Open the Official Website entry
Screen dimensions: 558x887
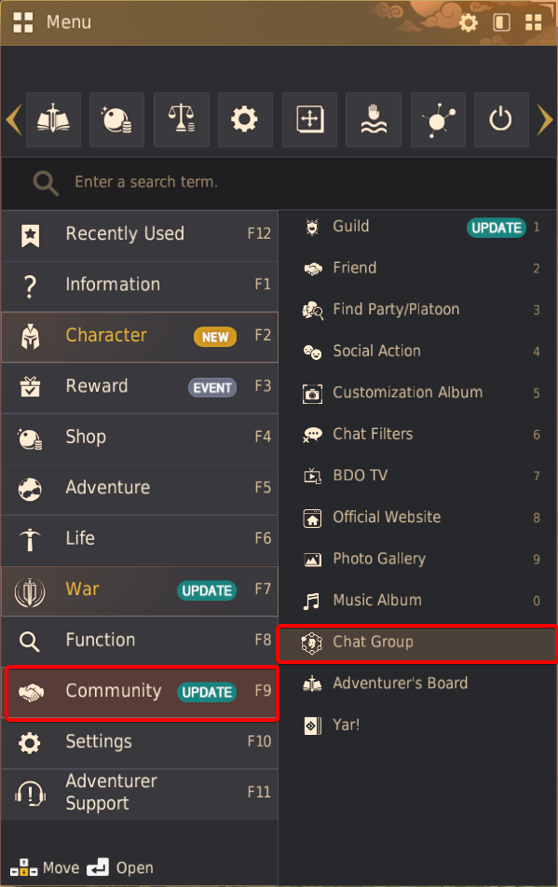click(416, 518)
